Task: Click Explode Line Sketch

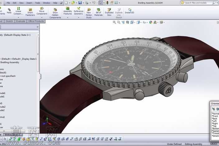Action: coord(119,13)
